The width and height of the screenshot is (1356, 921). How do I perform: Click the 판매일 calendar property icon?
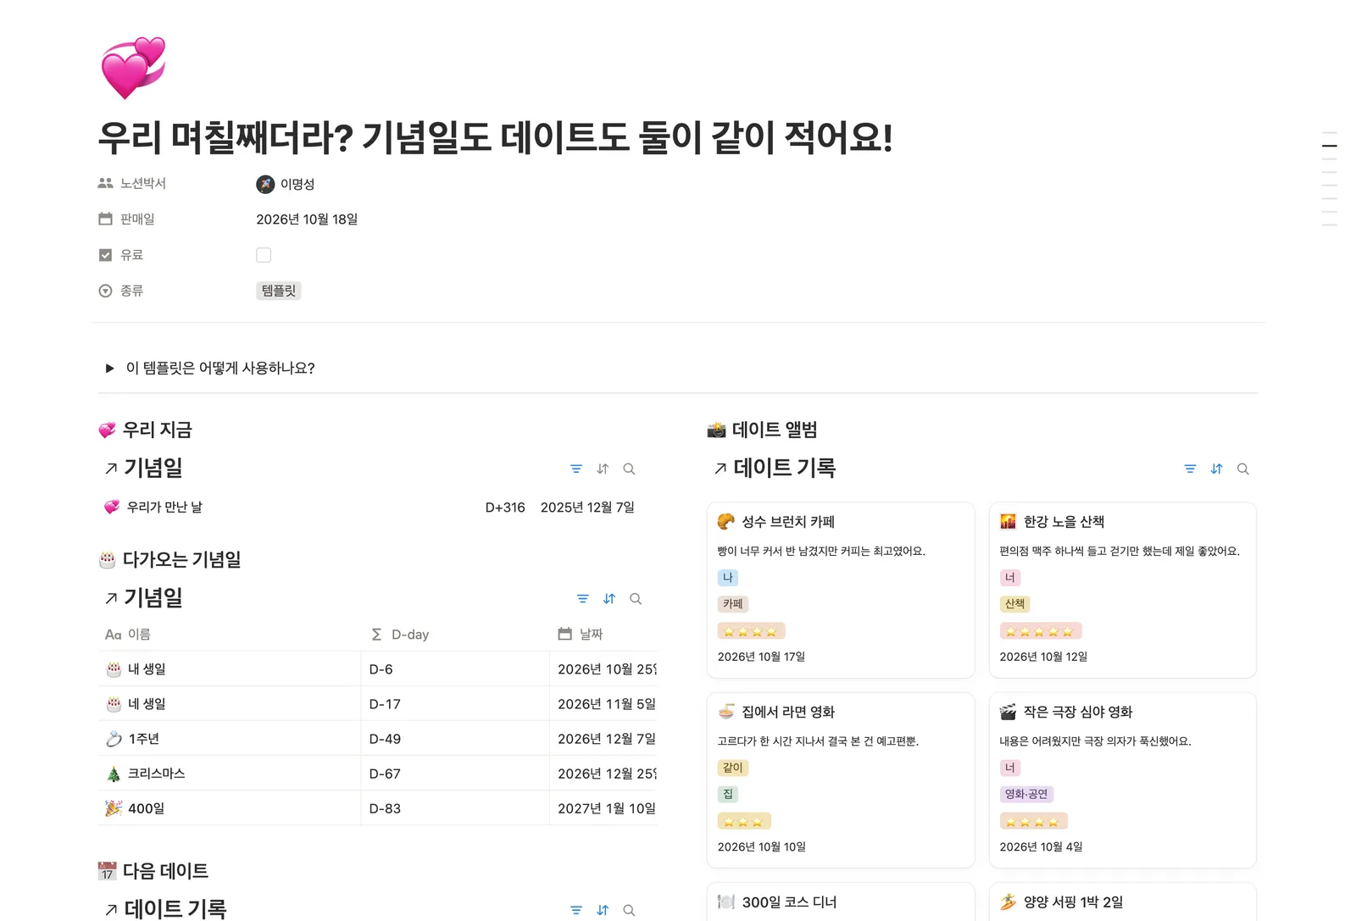click(x=106, y=219)
